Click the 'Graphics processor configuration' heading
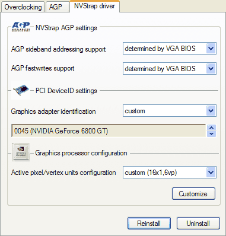The height and width of the screenshot is (236, 226). click(x=81, y=153)
